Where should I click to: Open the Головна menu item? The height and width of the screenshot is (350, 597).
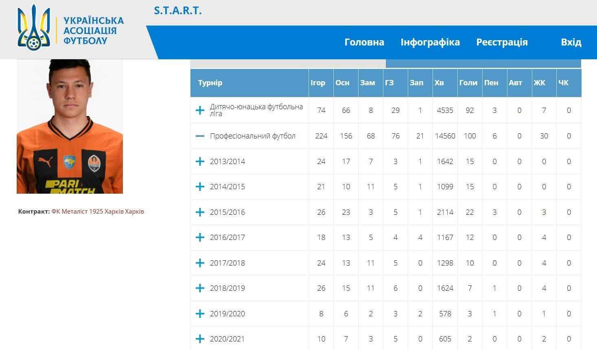pyautogui.click(x=364, y=42)
